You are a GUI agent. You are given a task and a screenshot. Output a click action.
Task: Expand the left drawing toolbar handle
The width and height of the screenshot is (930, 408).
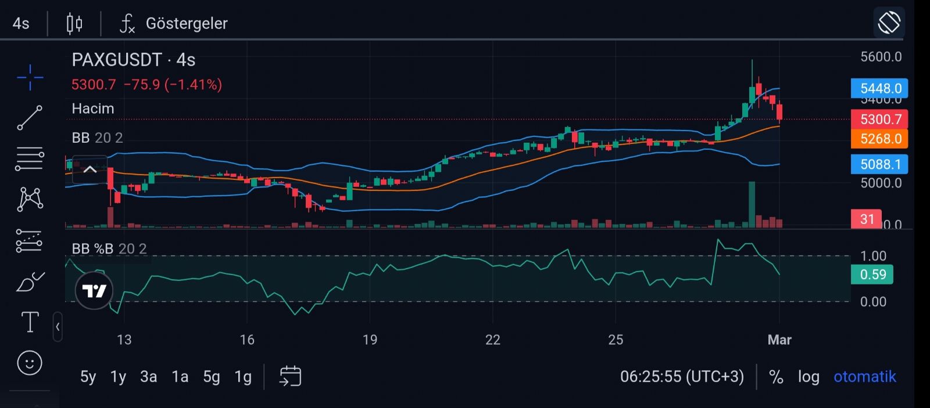point(58,327)
